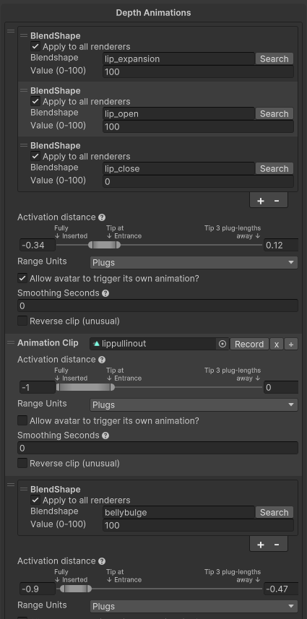
Task: Click Animation Clip Activation distance range slider
Action: 160,387
